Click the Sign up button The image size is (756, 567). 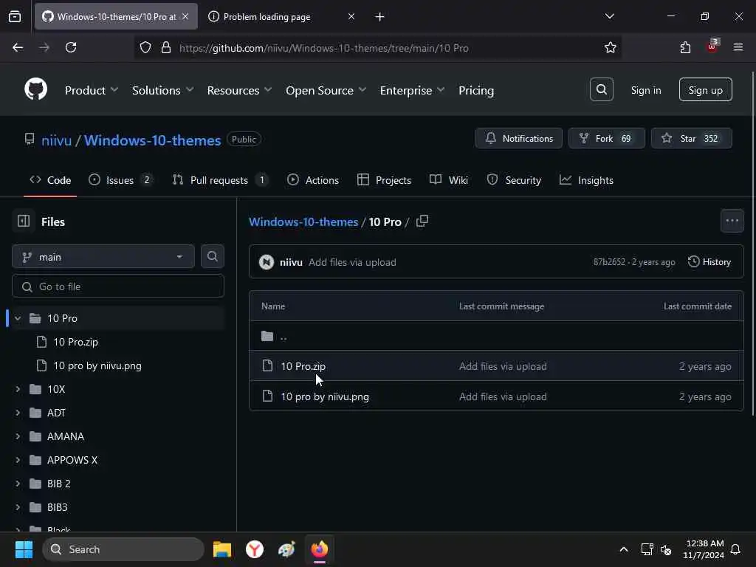click(x=705, y=89)
